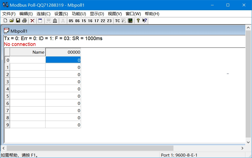This screenshot has width=252, height=158.
Task: Minimize the Modbus Poll window
Action: coord(212,5)
